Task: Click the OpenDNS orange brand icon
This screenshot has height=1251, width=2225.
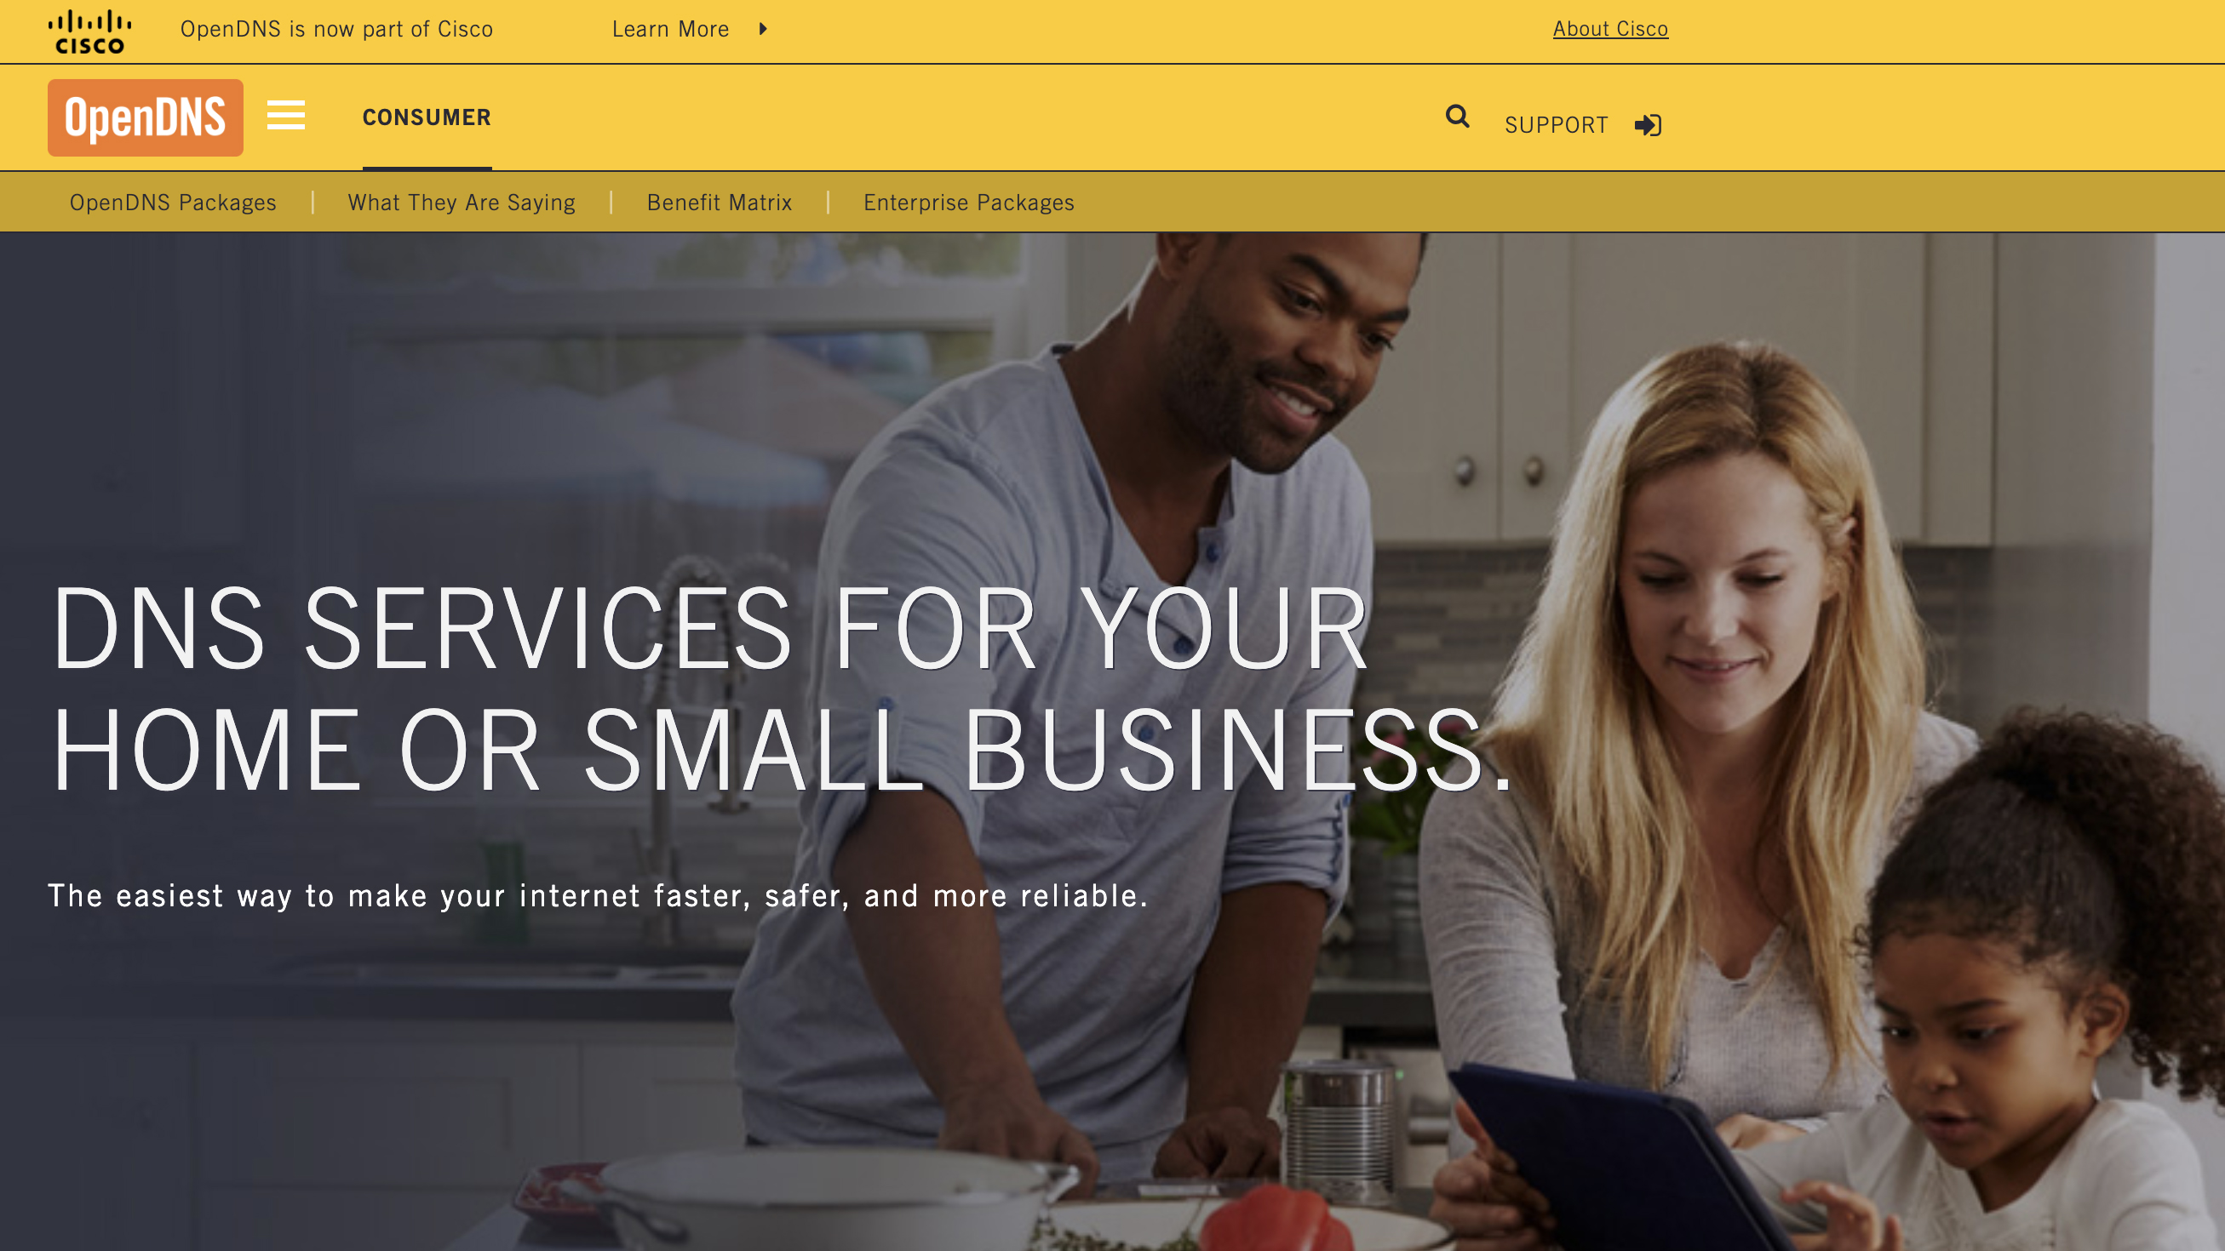Action: coord(145,117)
